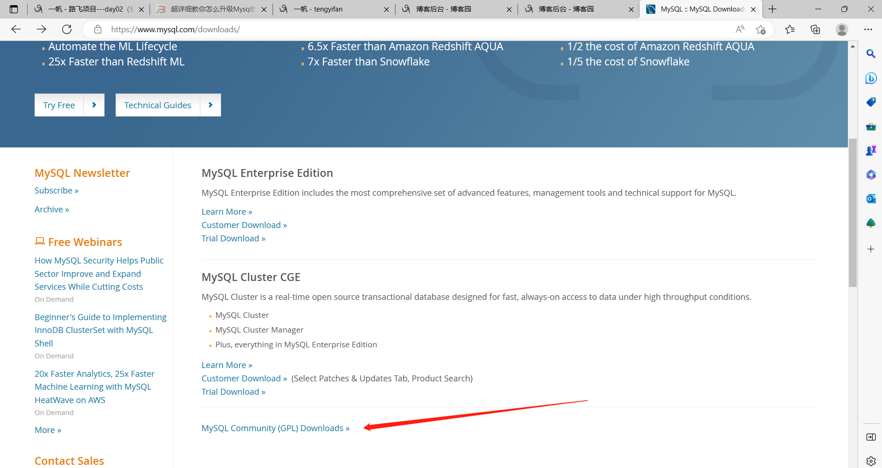
Task: Open the tab actions menu icon
Action: (14, 9)
